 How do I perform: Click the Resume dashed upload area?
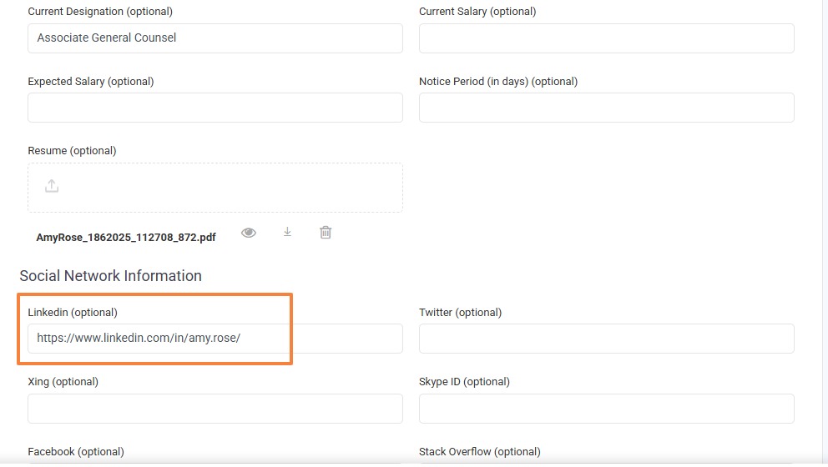click(215, 188)
